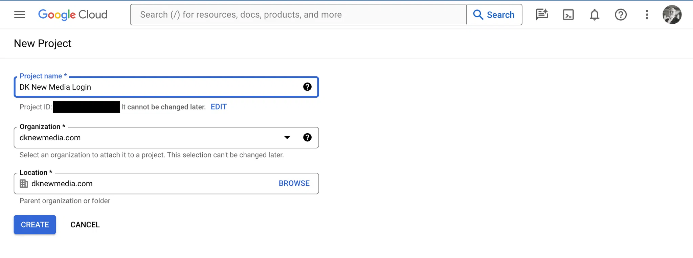
Task: Expand the Organization dropdown arrow
Action: pos(287,137)
